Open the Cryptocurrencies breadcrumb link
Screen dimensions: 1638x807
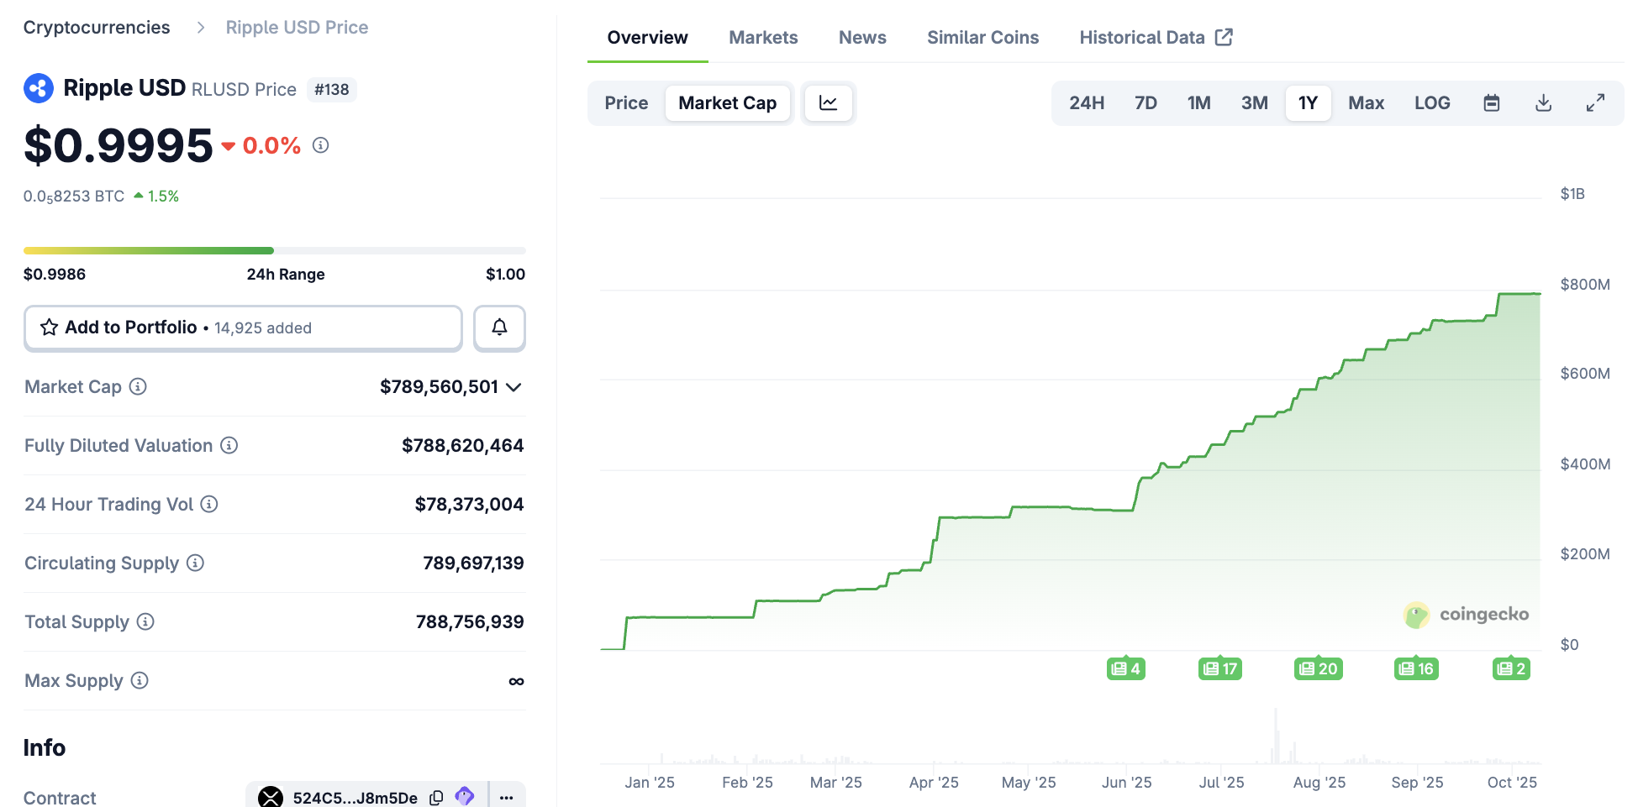[96, 27]
